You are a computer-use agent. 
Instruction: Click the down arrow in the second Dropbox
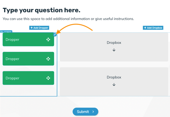[x=114, y=84]
